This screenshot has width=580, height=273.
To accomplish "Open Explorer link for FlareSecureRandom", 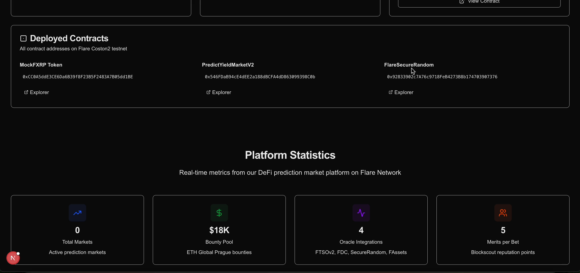I will point(401,92).
